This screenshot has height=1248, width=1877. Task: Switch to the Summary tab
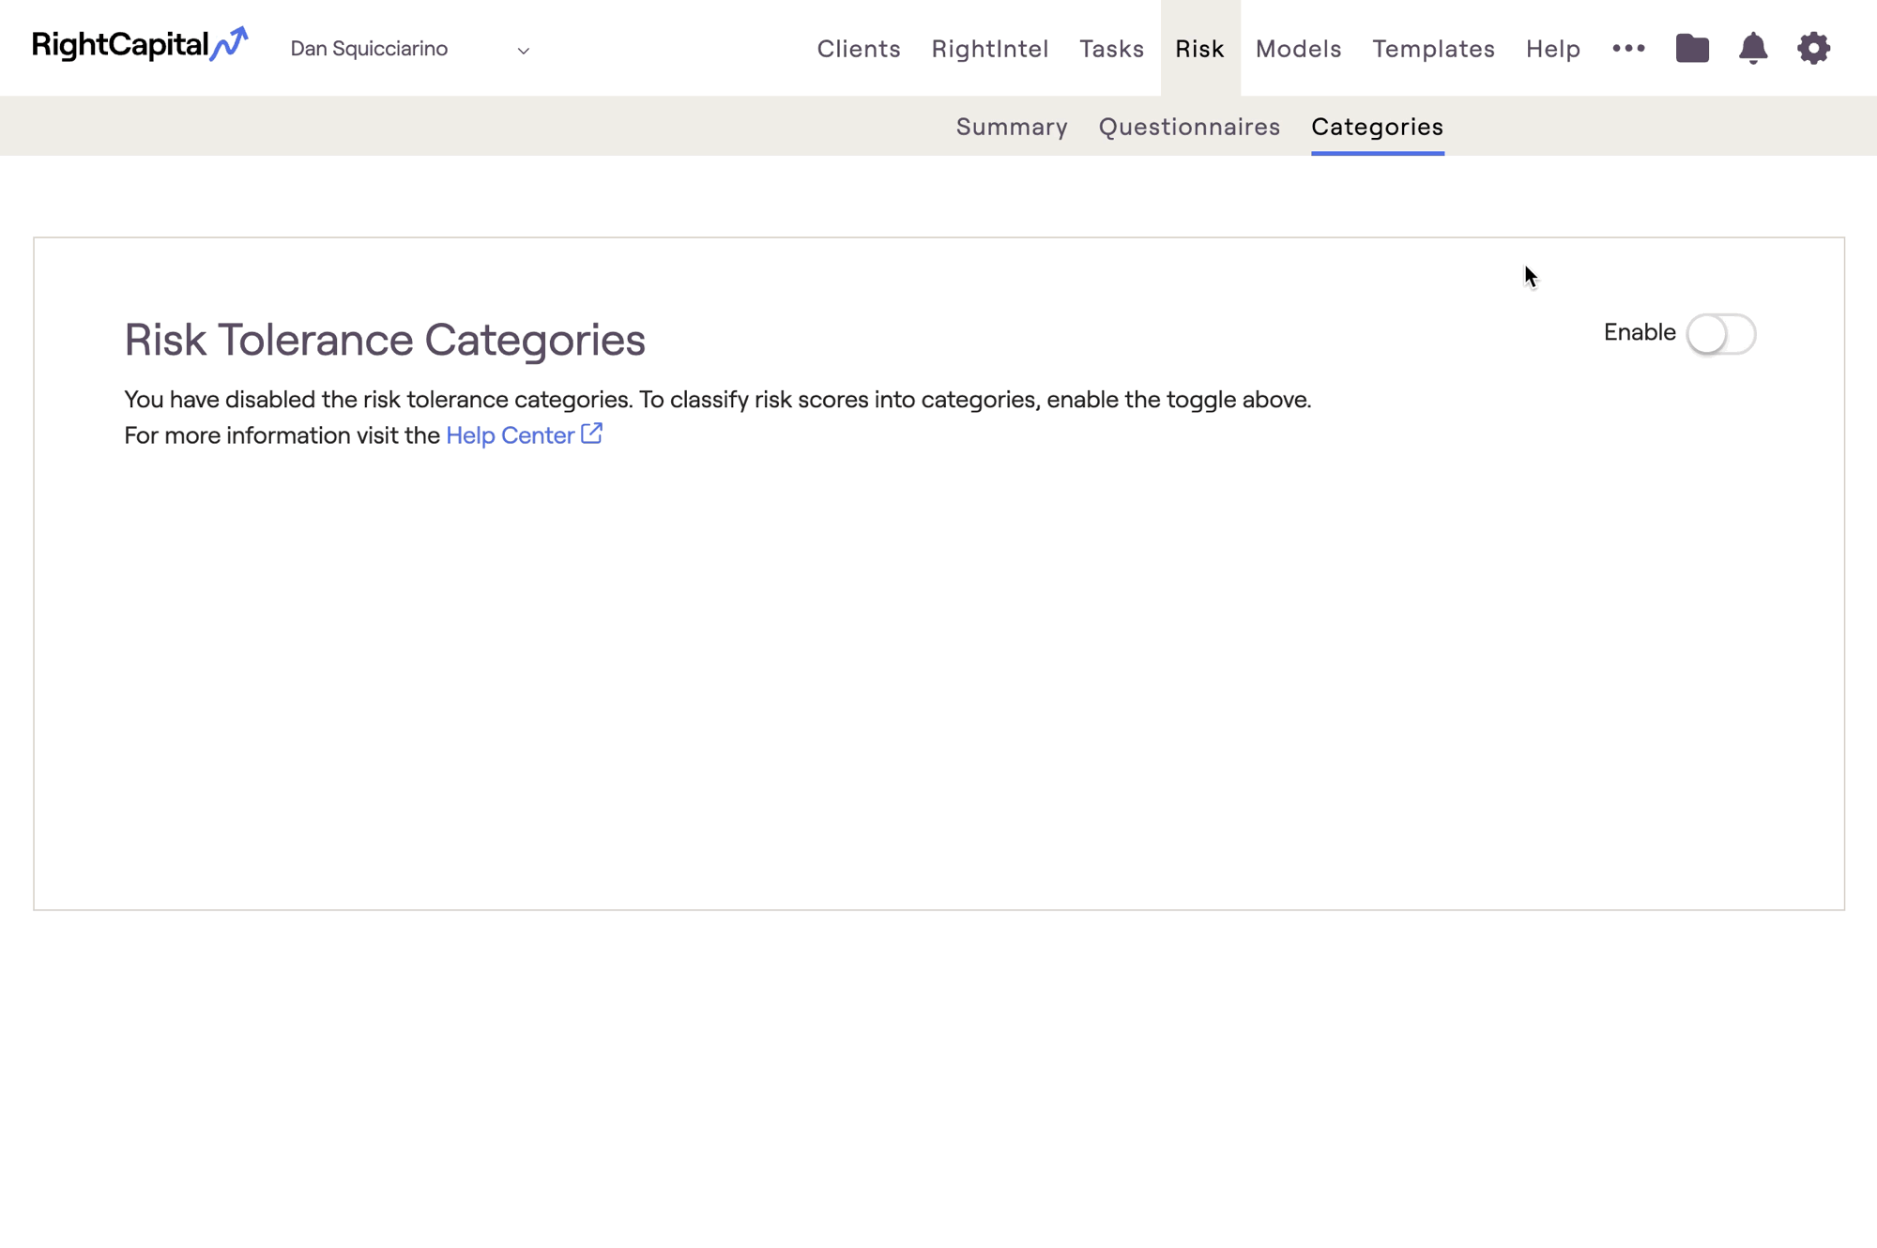point(1012,127)
